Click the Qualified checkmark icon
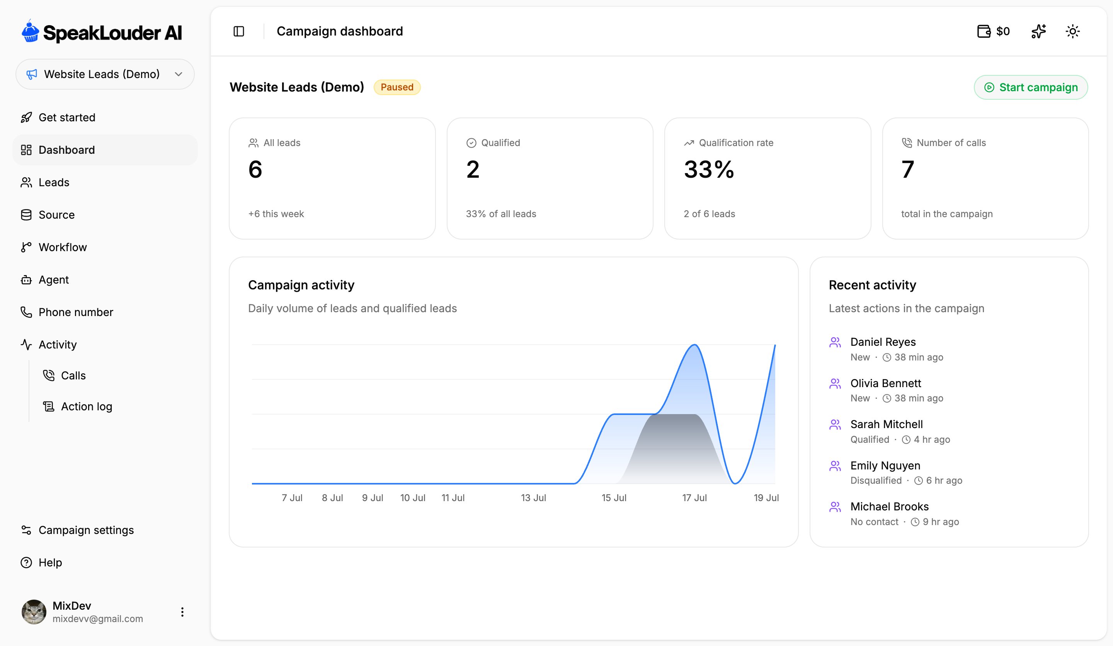 click(471, 143)
